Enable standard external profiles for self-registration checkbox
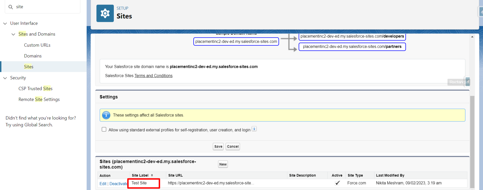 coord(104,129)
